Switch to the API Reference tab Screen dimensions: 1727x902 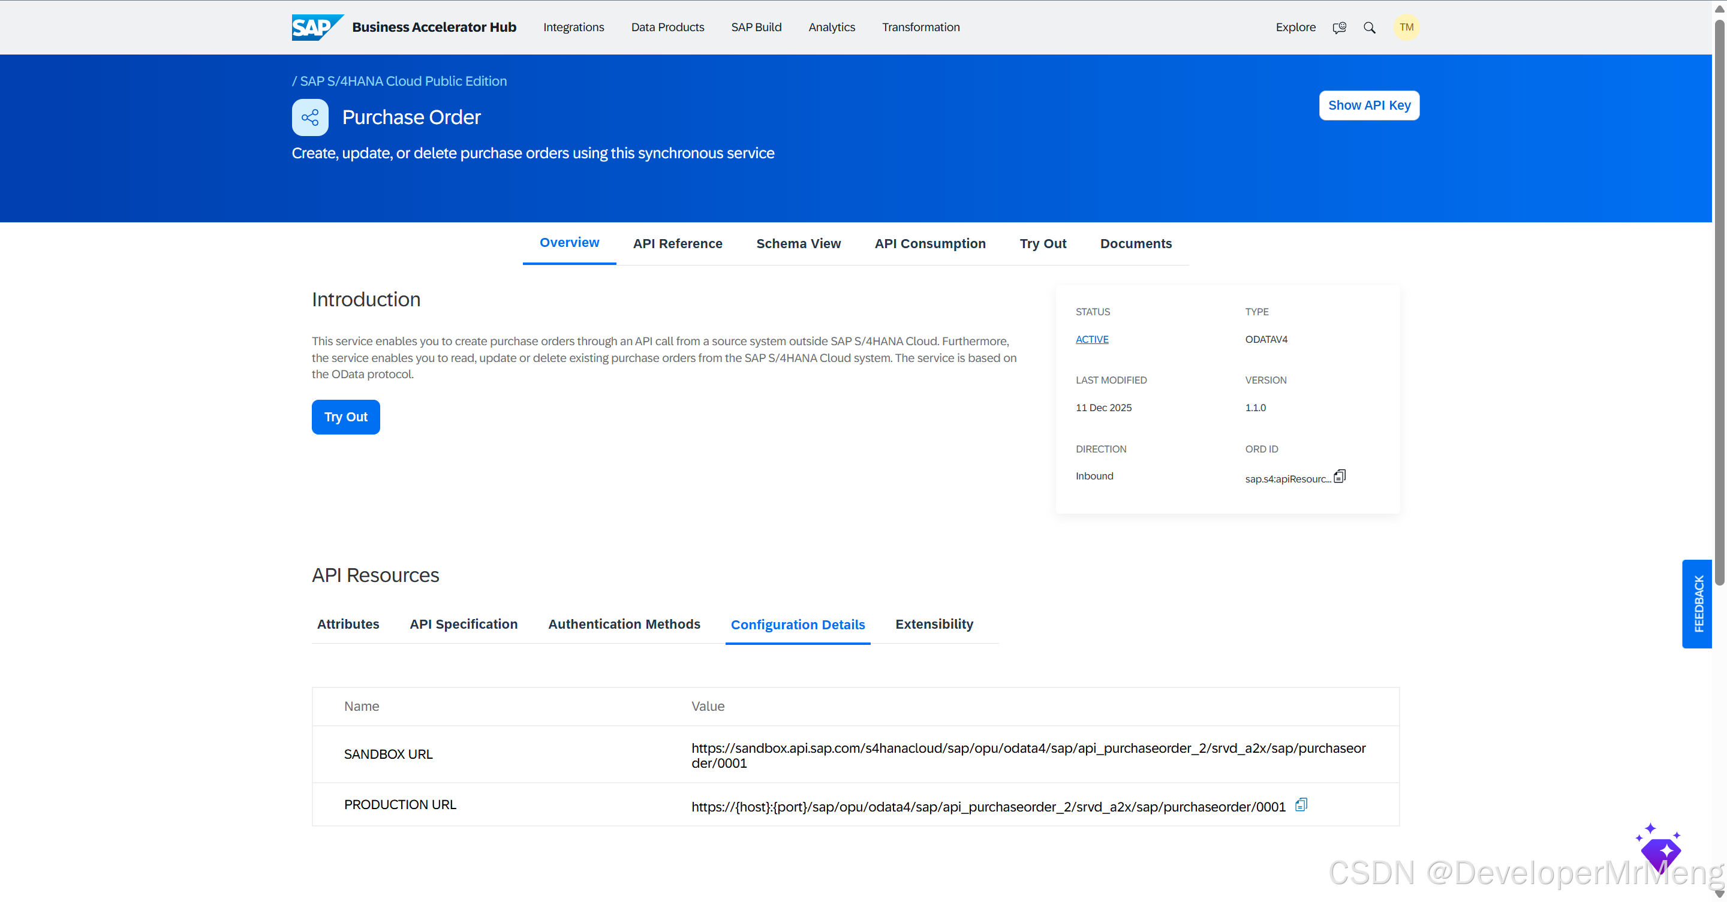click(x=677, y=244)
